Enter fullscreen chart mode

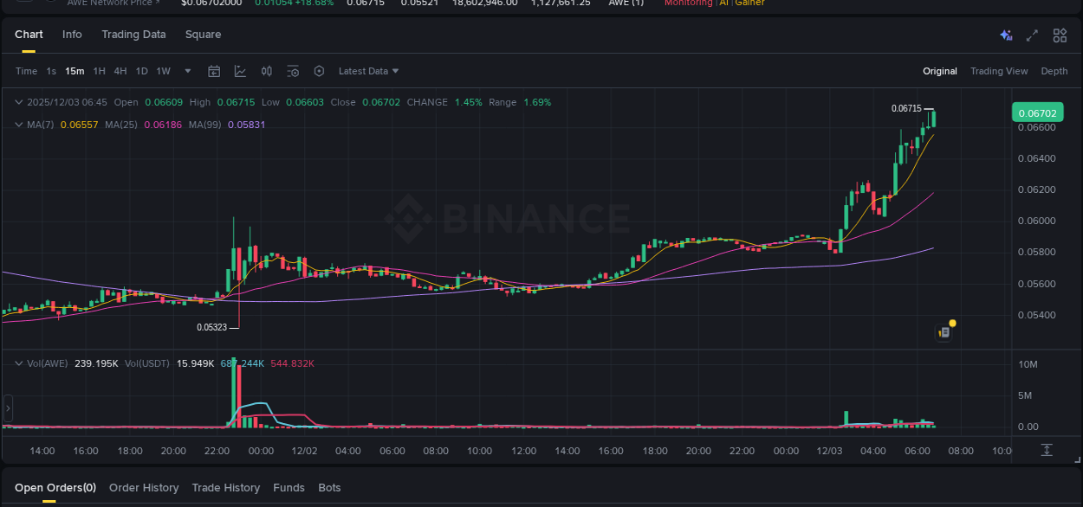pyautogui.click(x=1032, y=35)
